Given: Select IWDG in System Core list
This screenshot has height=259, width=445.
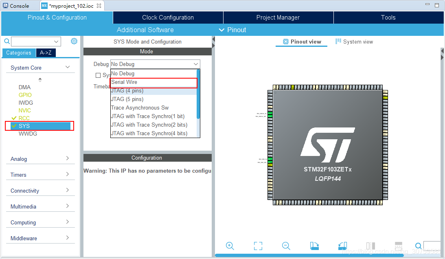Looking at the screenshot, I should click(x=26, y=103).
